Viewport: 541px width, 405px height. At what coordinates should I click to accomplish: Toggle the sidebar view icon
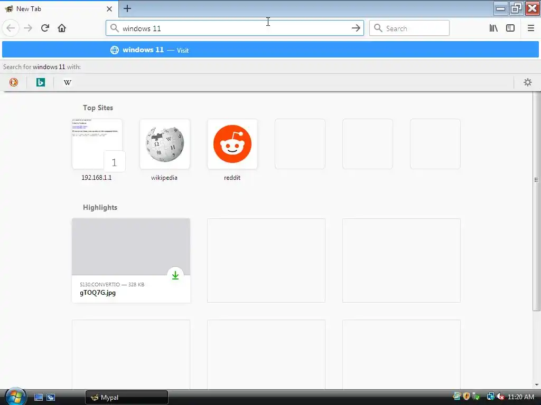510,28
